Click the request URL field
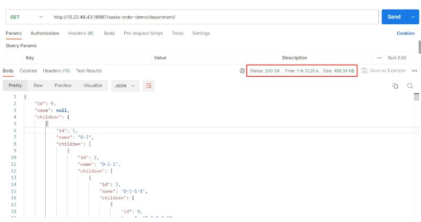Viewport: 421px width, 222px height. coord(214,17)
